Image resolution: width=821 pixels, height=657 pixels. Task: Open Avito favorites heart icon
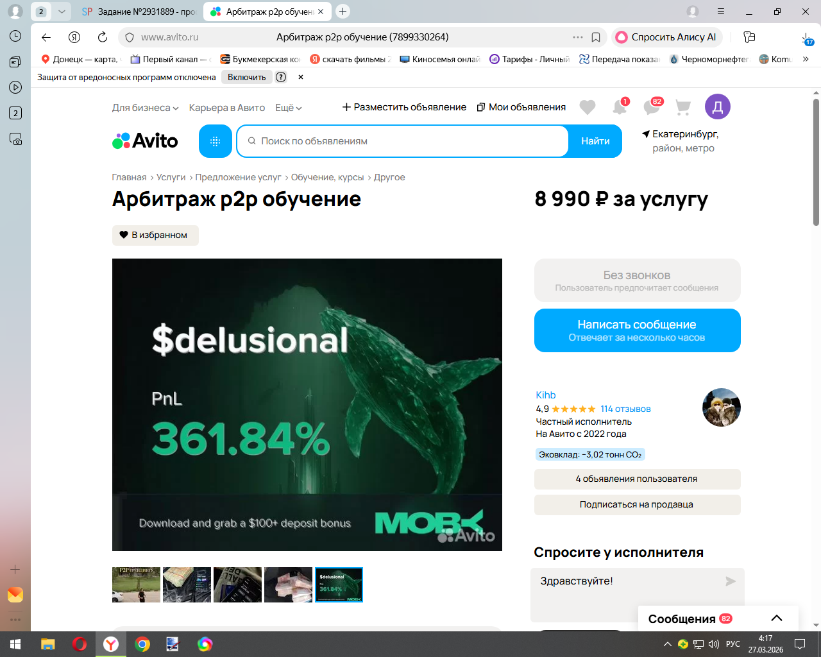click(x=588, y=107)
